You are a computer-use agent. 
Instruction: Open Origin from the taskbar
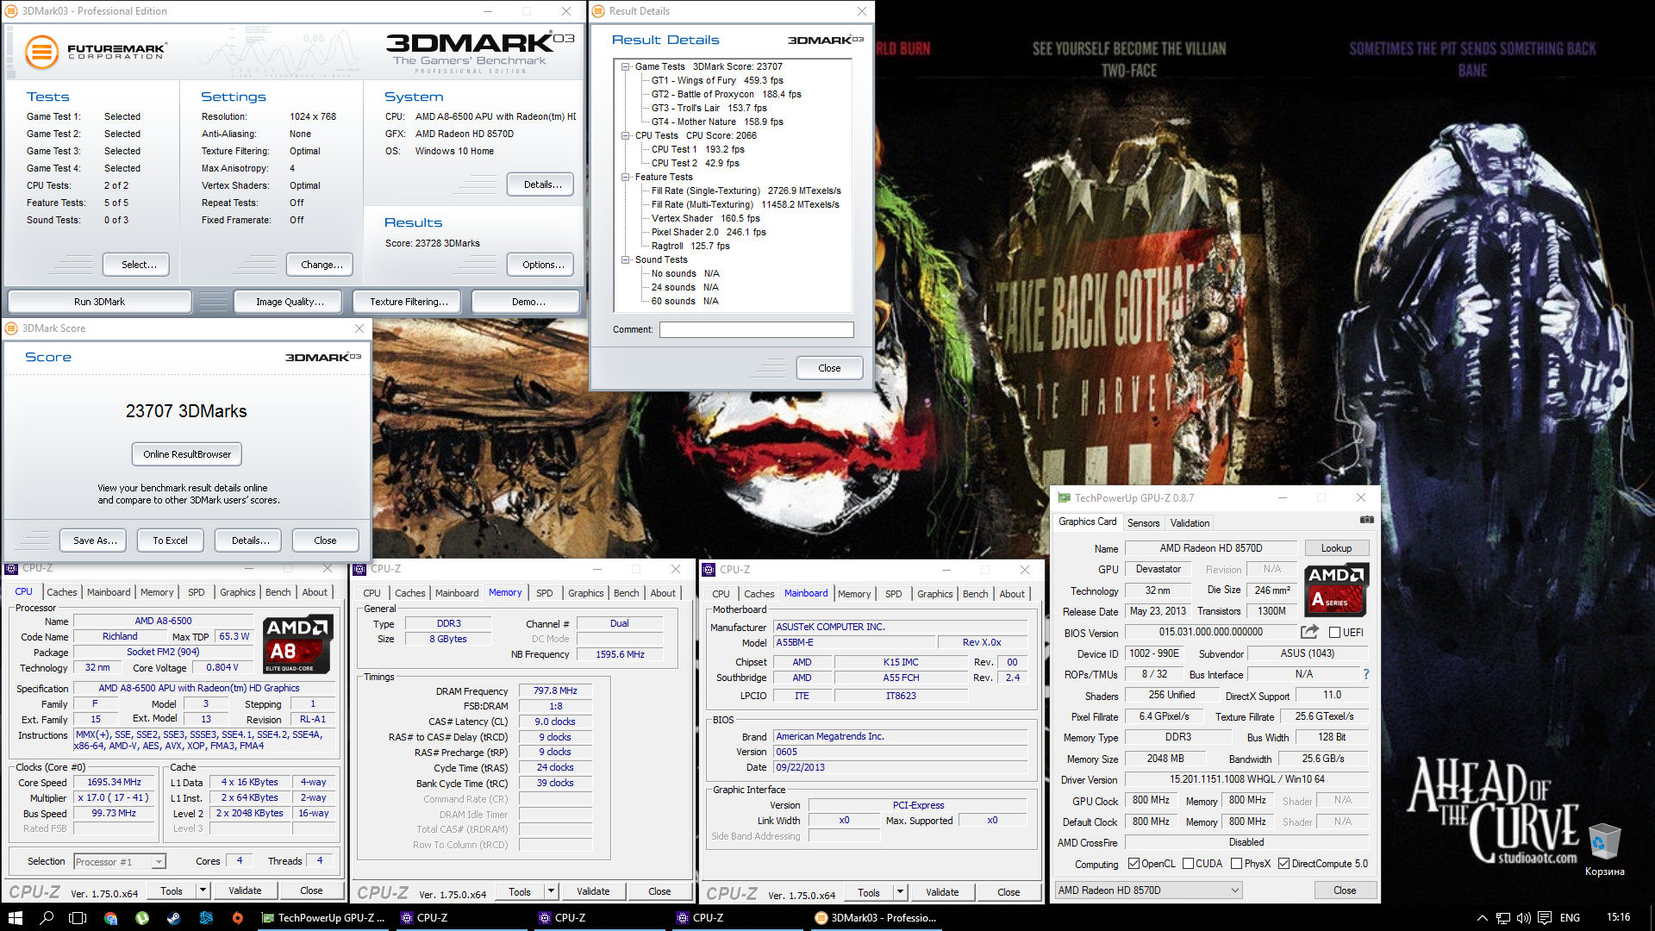pos(237,918)
